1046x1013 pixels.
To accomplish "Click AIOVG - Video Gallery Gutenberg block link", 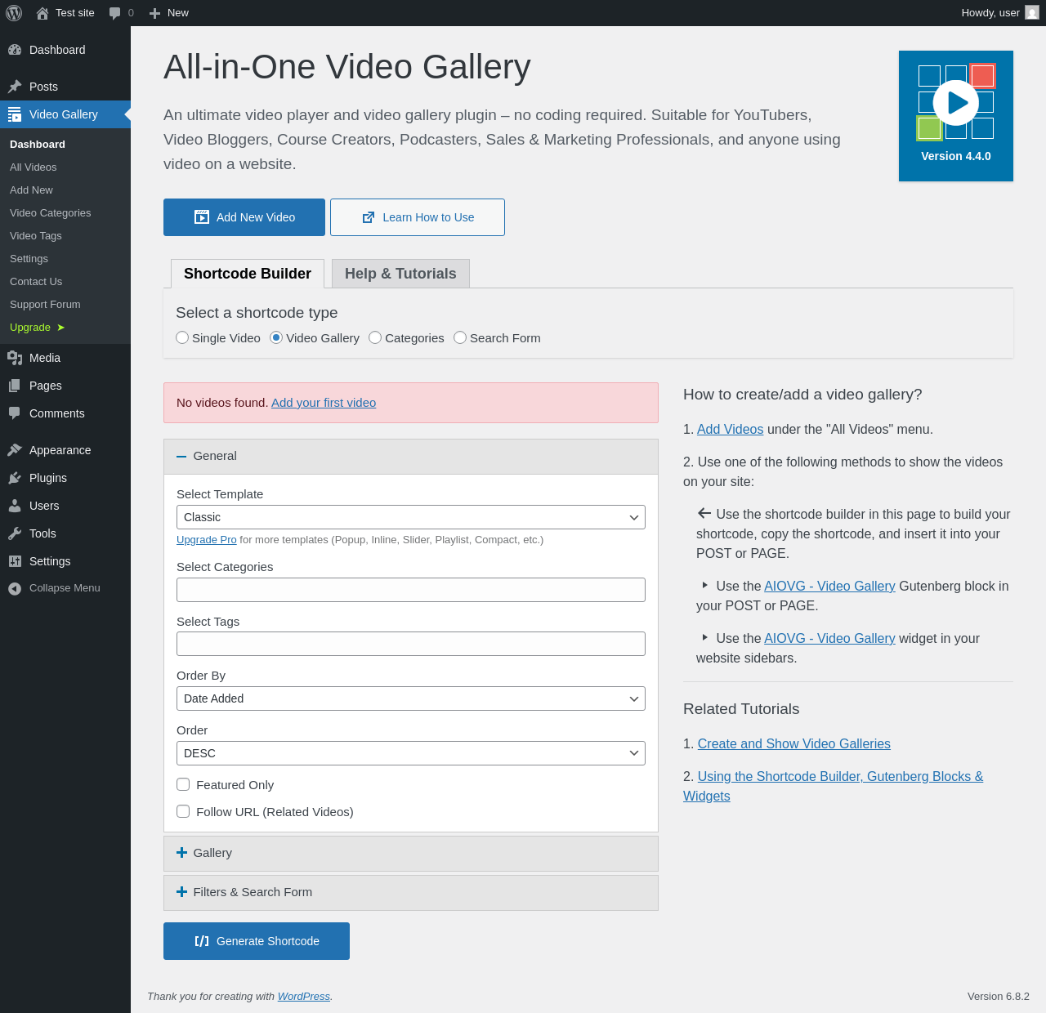I will point(829,587).
